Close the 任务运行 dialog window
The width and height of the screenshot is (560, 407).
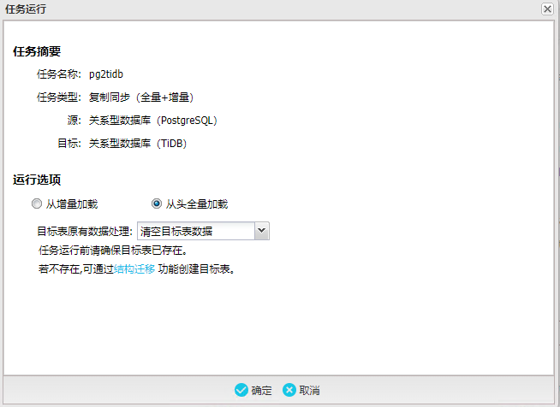pos(547,9)
